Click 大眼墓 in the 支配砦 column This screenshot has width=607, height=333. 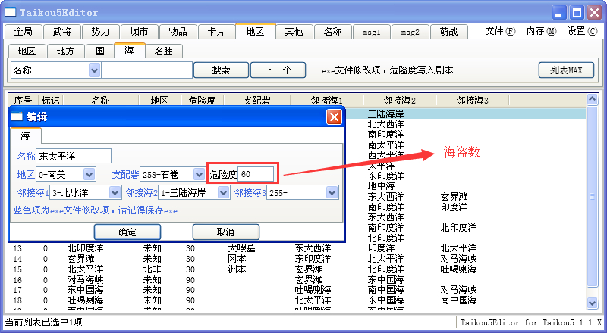pos(241,248)
